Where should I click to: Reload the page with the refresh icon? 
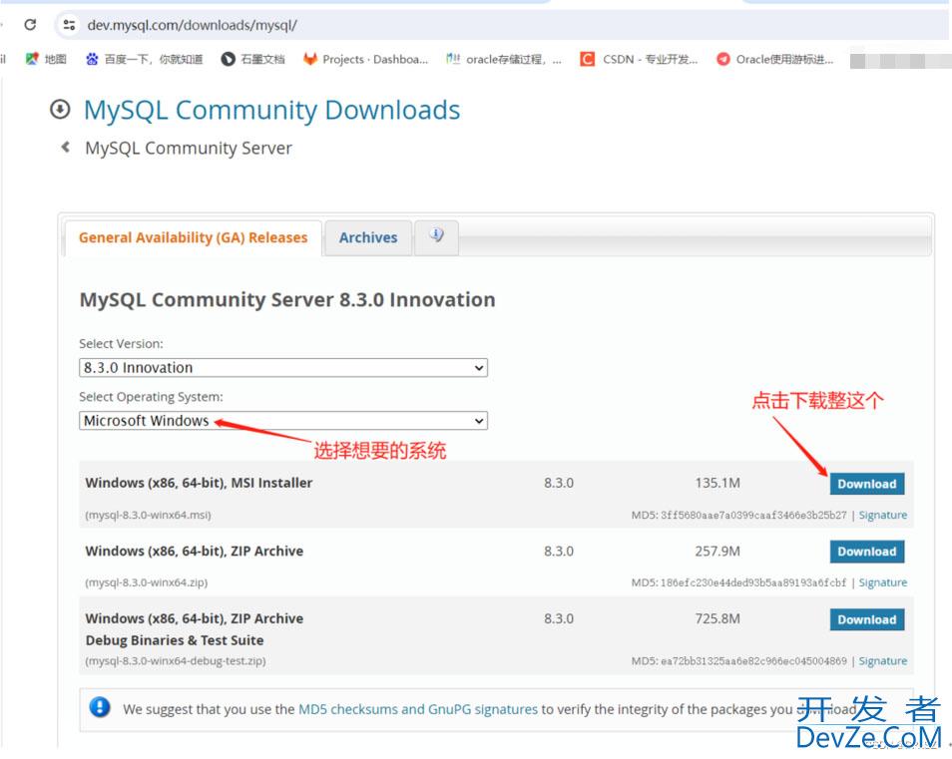tap(30, 25)
